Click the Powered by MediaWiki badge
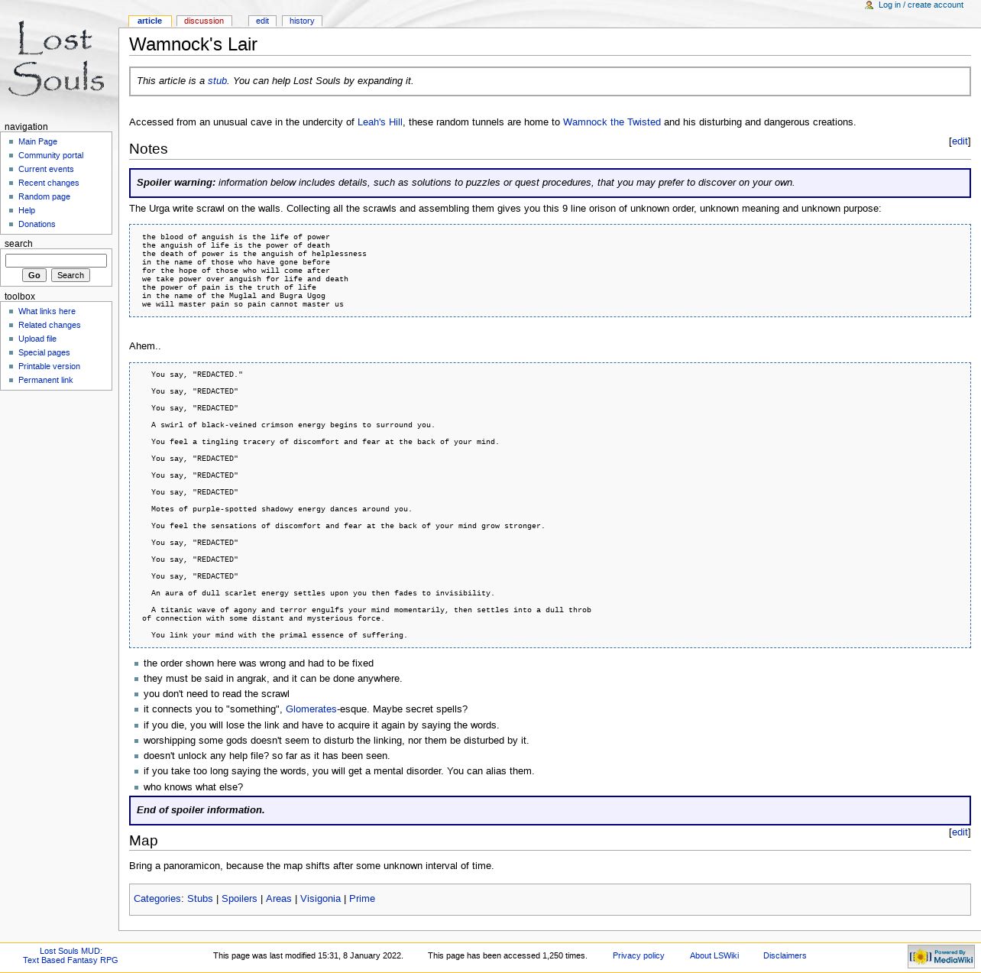Screen dimensions: 981x973 tap(941, 956)
